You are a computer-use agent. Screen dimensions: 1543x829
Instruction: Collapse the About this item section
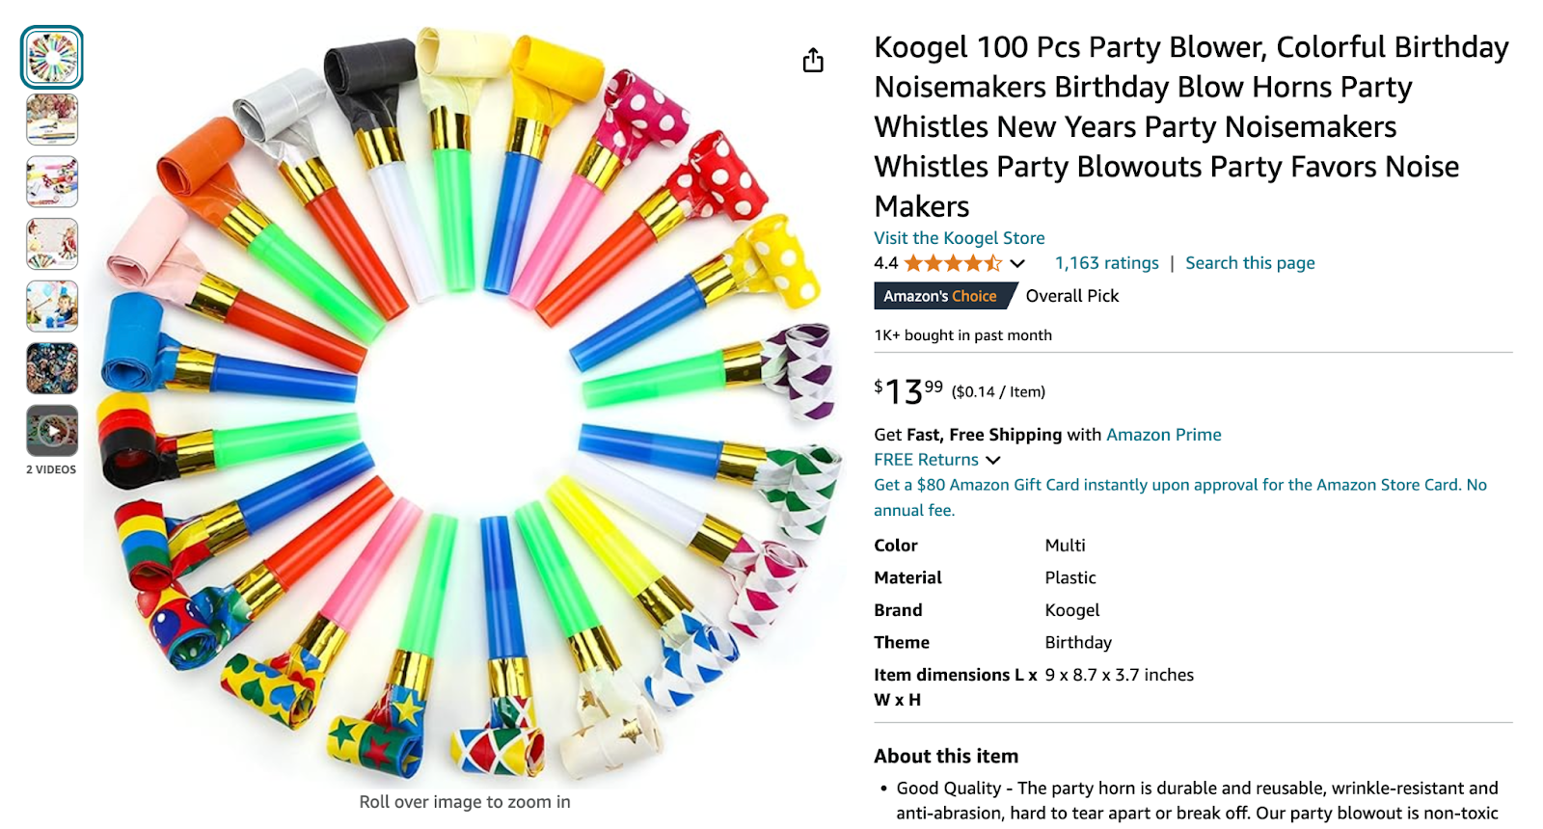945,756
